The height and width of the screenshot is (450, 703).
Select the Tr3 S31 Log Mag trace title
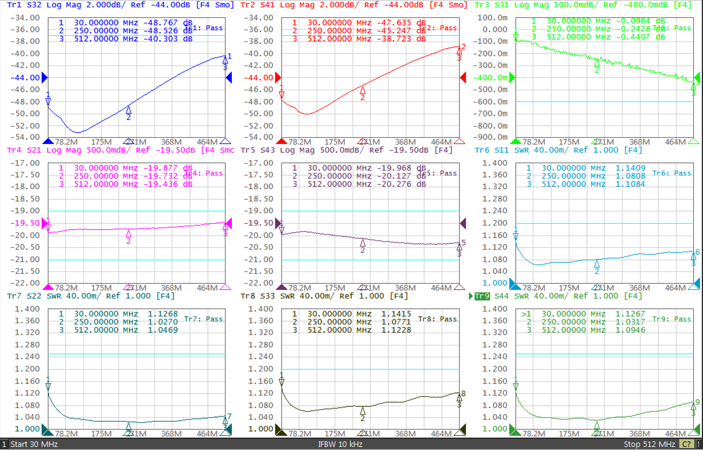point(583,5)
